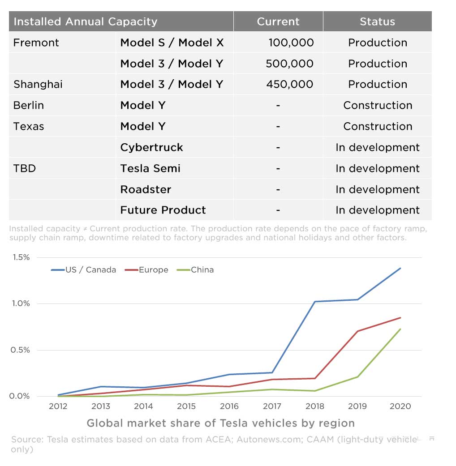Select the Current column header
This screenshot has width=456, height=466.
click(278, 21)
